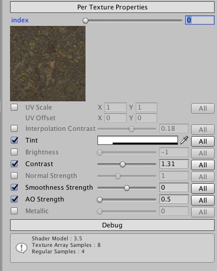Select the terrain texture preview thumbnail

tap(48, 64)
